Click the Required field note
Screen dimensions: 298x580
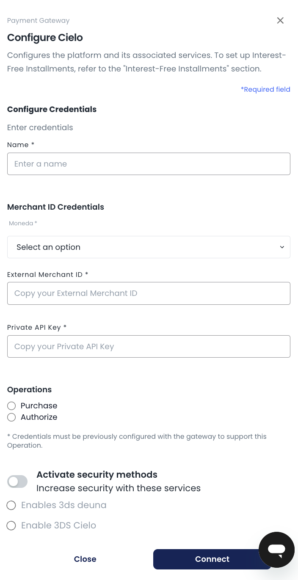coord(265,90)
